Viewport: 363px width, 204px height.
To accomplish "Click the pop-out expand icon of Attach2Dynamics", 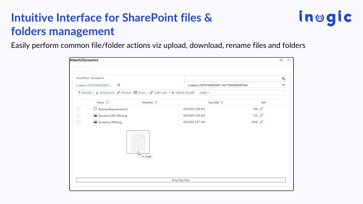I will click(281, 60).
